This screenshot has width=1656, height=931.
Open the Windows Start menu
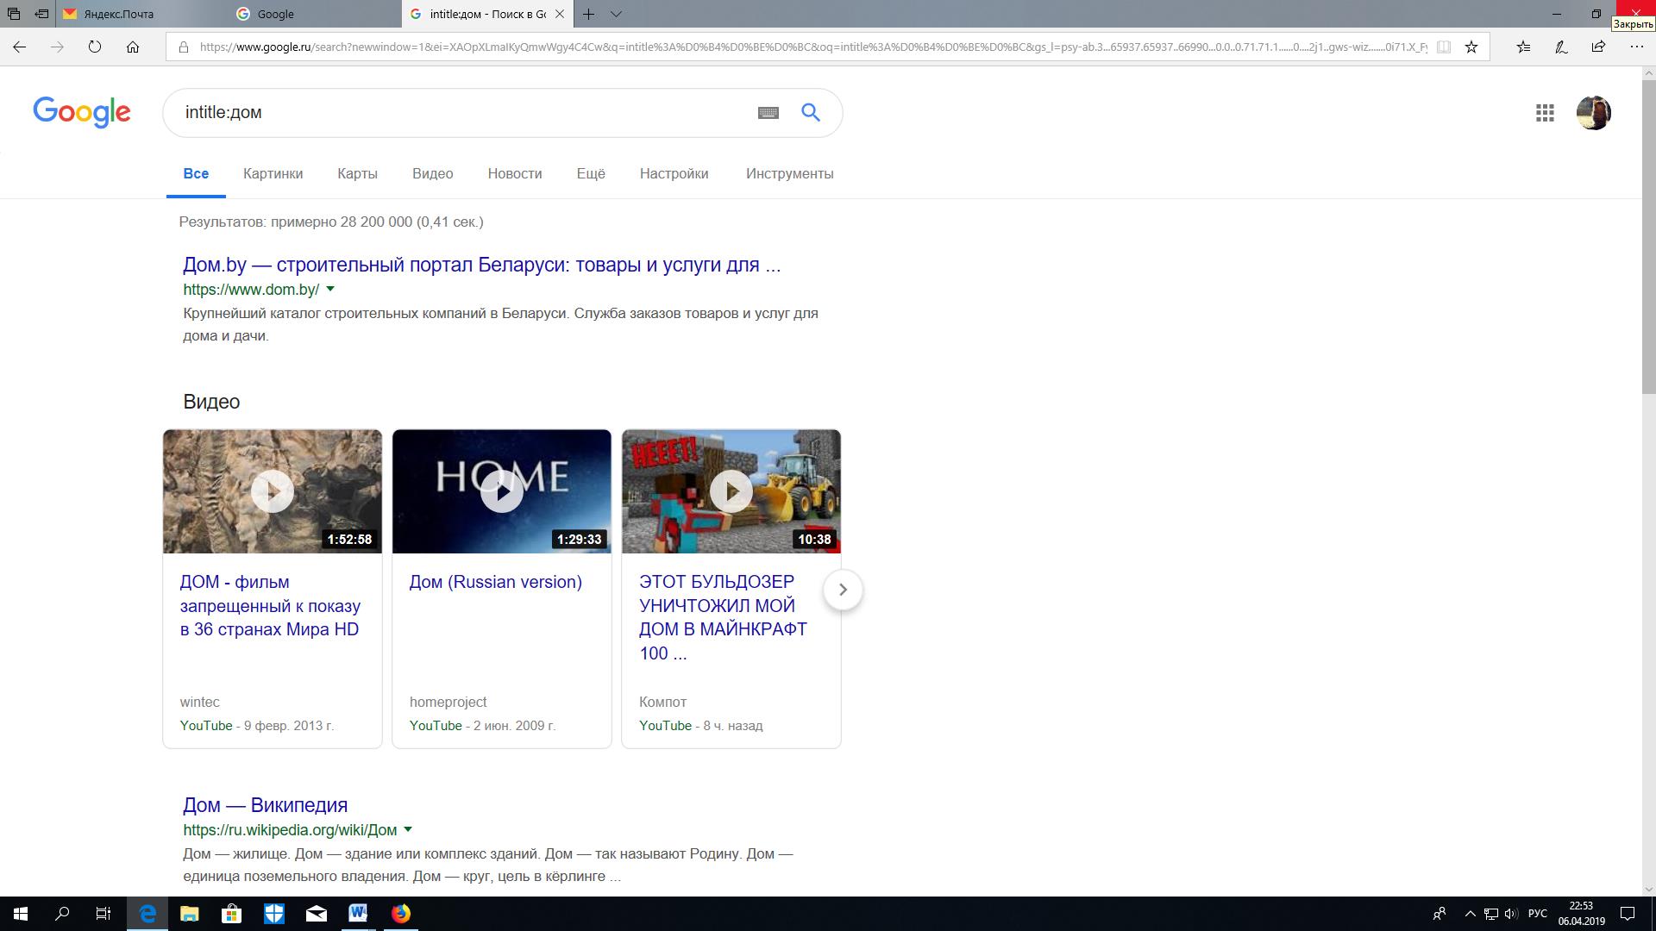(21, 914)
